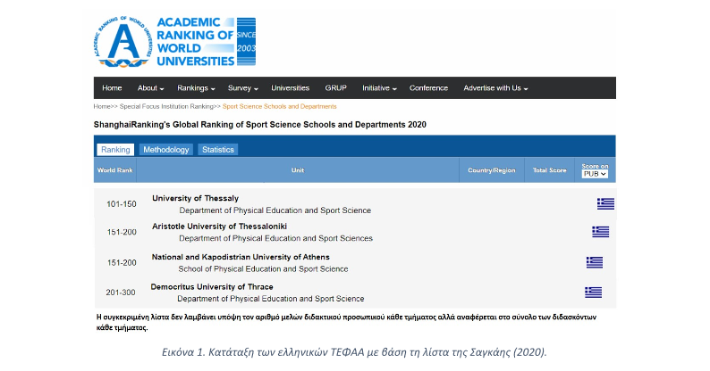Go to the Home page
This screenshot has height=371, width=710.
point(112,88)
